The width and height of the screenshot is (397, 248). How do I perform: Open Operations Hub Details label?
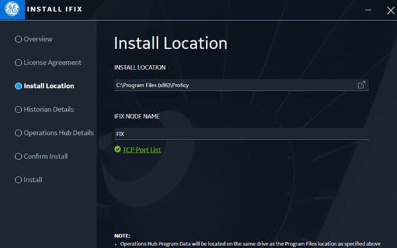tap(59, 133)
